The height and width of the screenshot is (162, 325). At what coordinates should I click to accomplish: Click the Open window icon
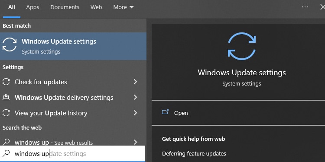(165, 112)
